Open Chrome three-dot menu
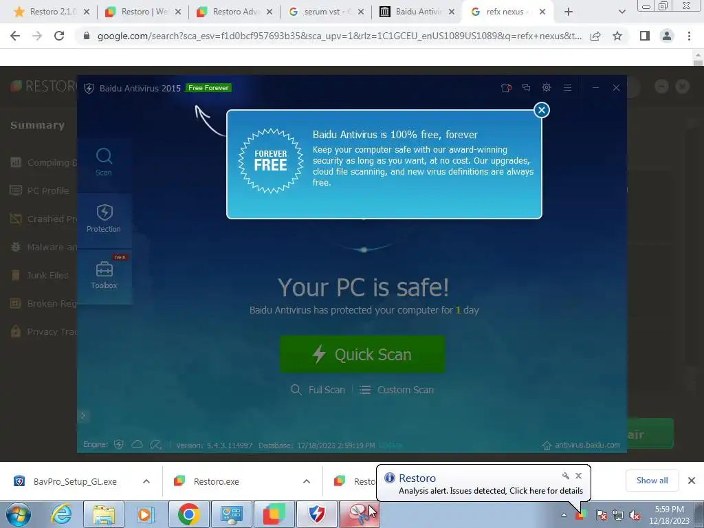This screenshot has height=528, width=704. (x=689, y=36)
